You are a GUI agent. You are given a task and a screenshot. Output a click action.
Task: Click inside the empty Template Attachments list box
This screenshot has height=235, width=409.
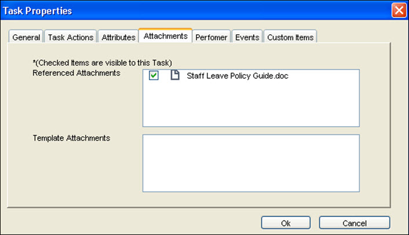[251, 163]
